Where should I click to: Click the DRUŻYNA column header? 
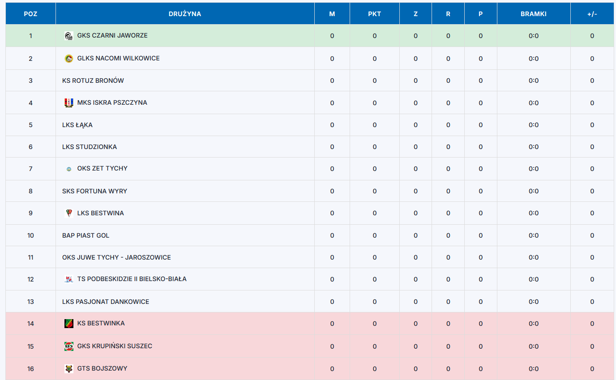(185, 14)
